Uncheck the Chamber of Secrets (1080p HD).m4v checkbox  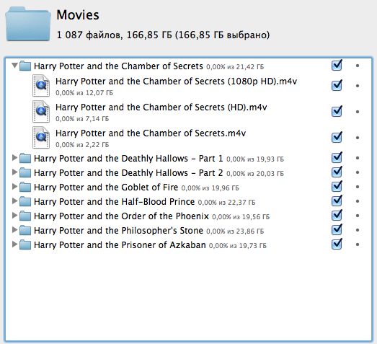point(337,85)
